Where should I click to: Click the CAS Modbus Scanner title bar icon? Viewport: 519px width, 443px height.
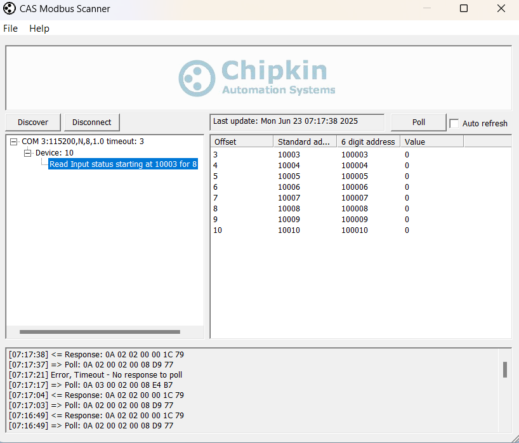(x=10, y=9)
